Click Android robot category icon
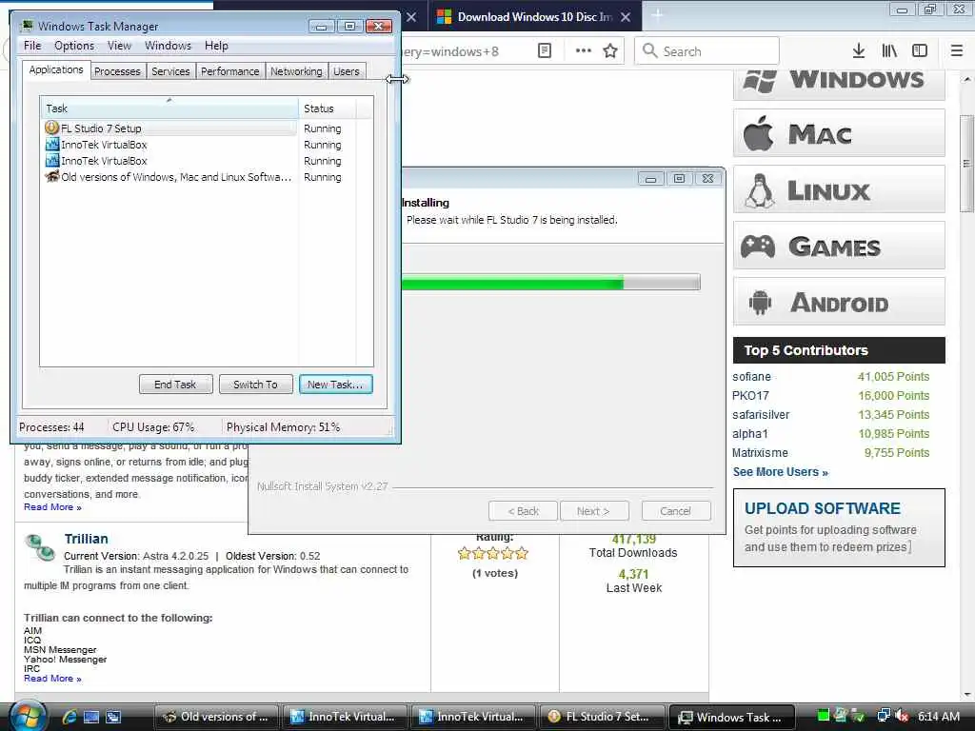This screenshot has width=975, height=731. (760, 303)
